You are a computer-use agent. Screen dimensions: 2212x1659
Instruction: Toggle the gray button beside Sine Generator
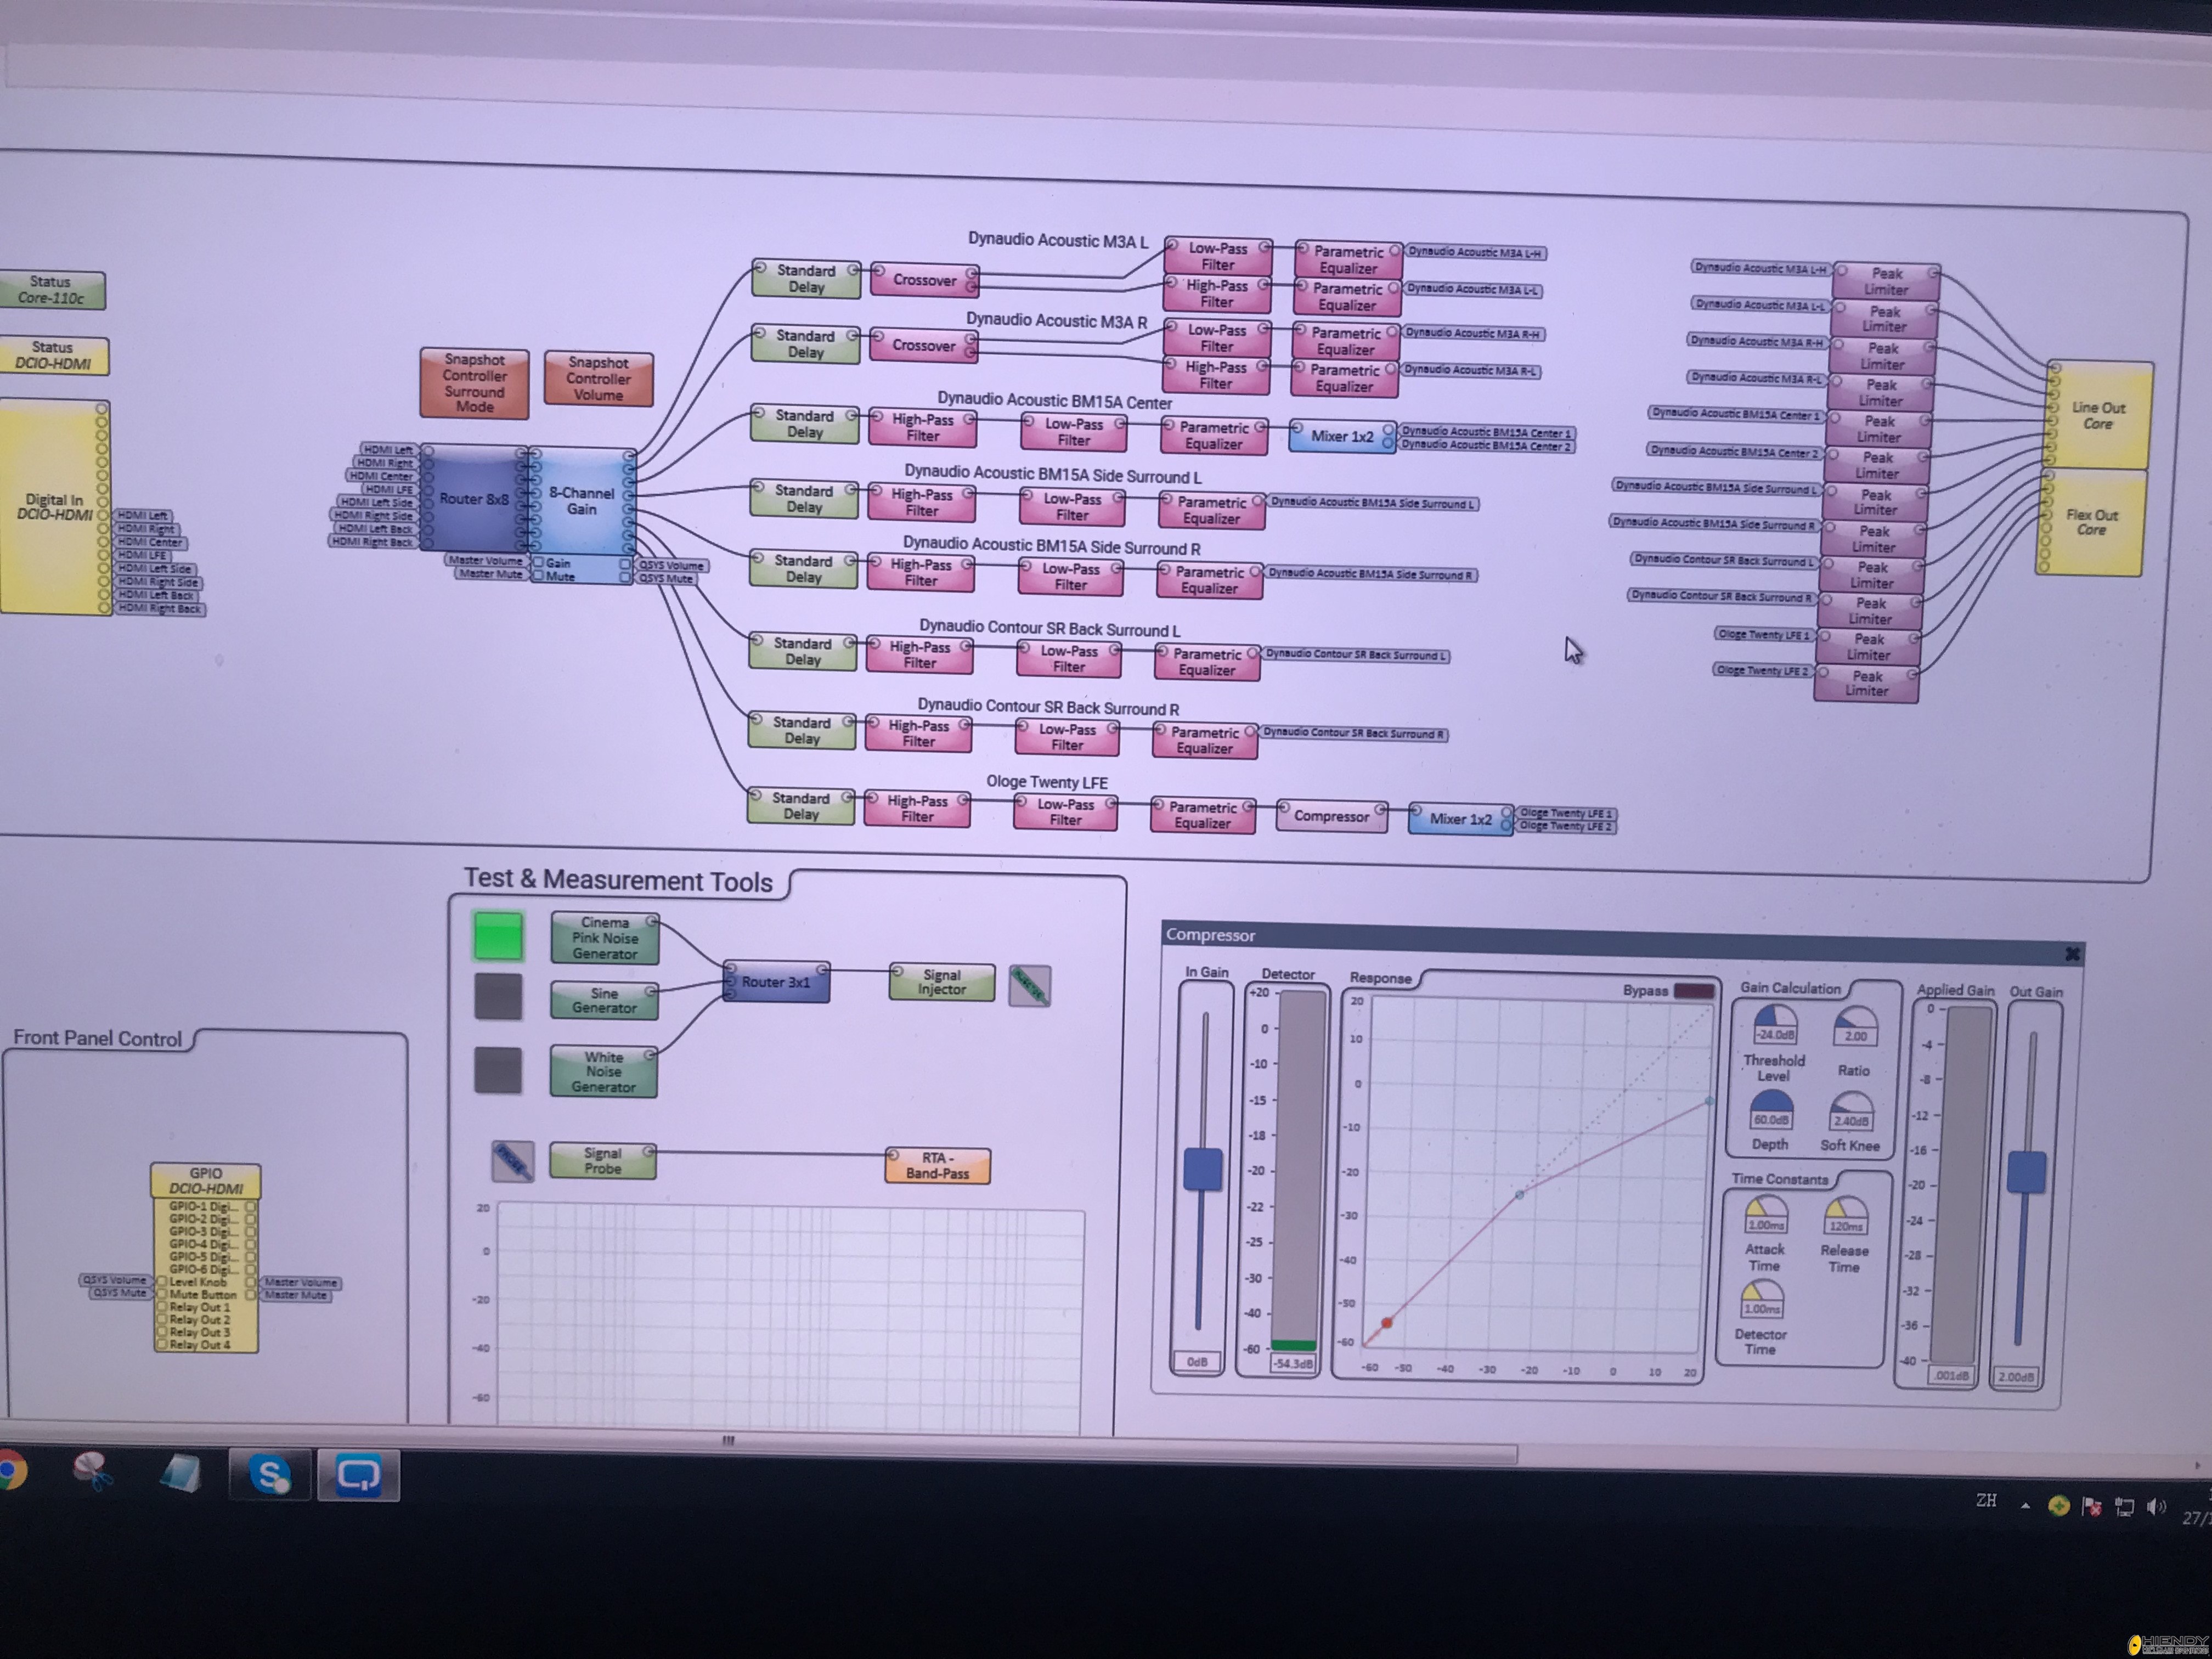pos(498,997)
